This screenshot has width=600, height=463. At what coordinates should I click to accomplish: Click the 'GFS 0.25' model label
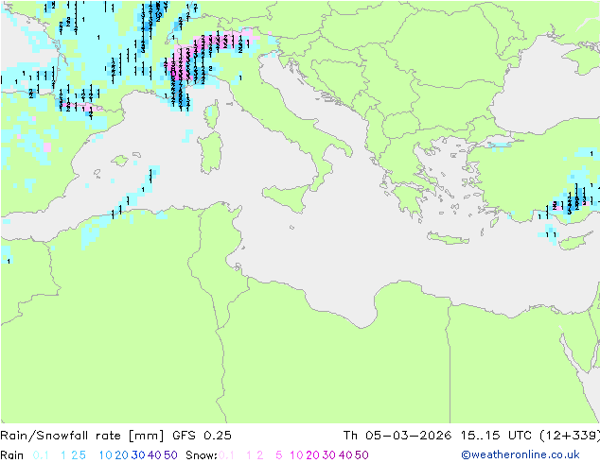pos(202,436)
